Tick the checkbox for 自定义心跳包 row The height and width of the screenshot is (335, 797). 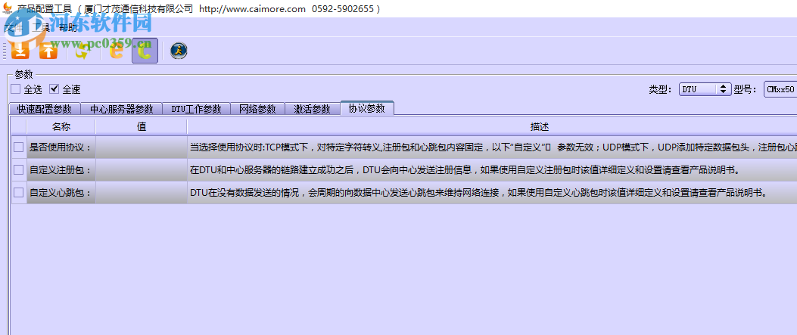(19, 192)
